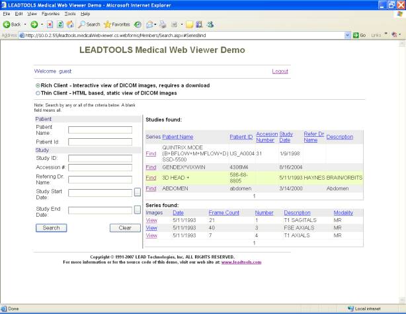The width and height of the screenshot is (406, 314).
Task: Sort studies by the Patient ID column header
Action: 241,137
